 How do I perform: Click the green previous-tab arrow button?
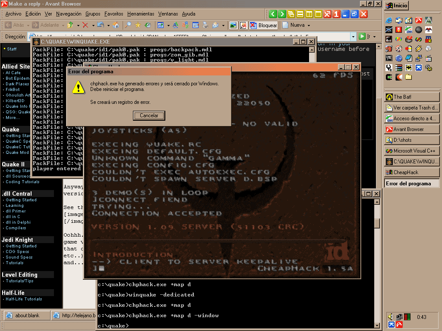point(273,14)
